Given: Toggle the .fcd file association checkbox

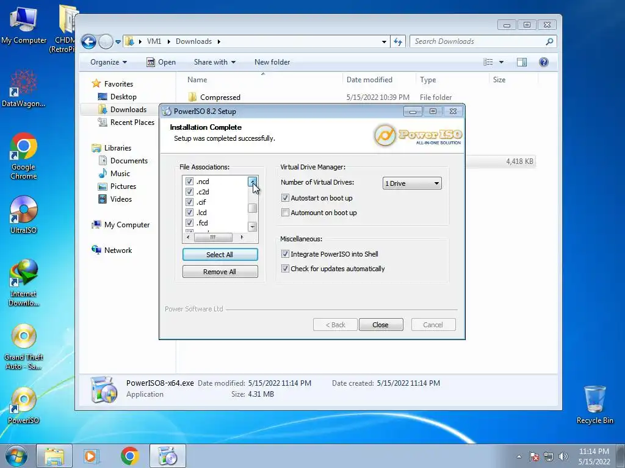Looking at the screenshot, I should (189, 223).
